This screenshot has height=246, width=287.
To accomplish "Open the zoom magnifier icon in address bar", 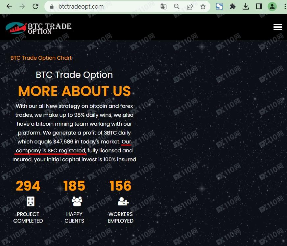I will coord(177,7).
